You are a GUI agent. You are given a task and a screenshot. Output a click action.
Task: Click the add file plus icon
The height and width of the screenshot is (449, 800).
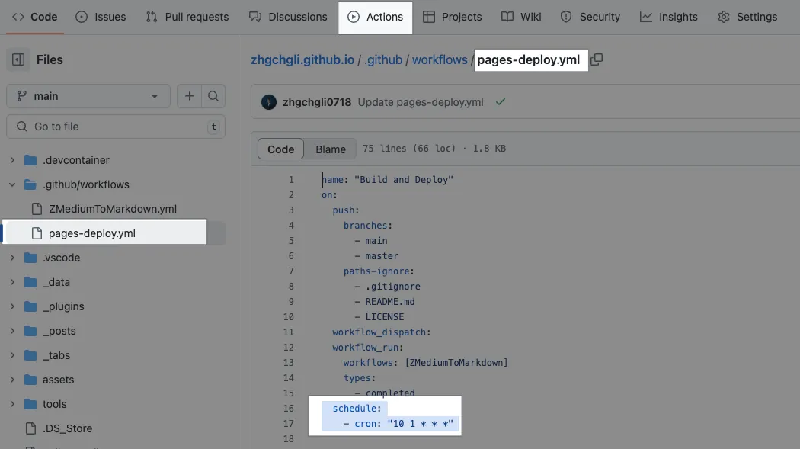[190, 96]
